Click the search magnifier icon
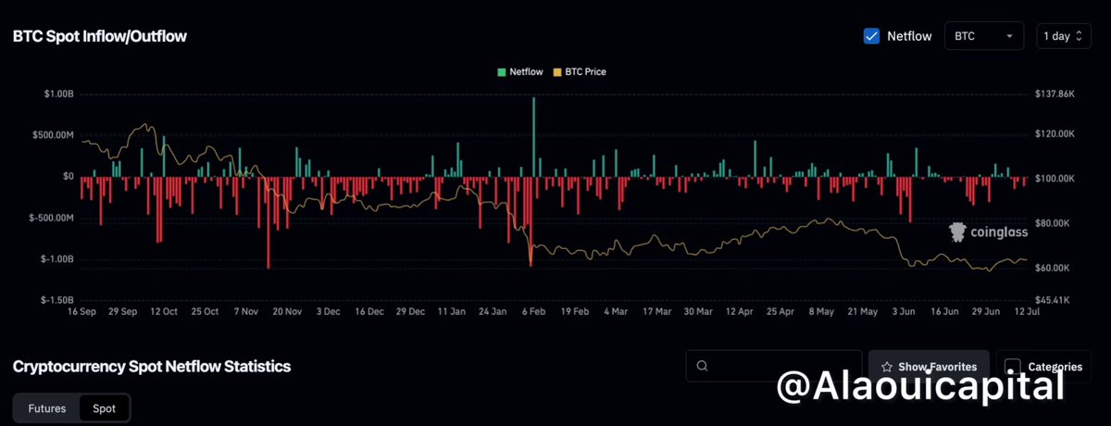This screenshot has height=426, width=1111. [704, 367]
